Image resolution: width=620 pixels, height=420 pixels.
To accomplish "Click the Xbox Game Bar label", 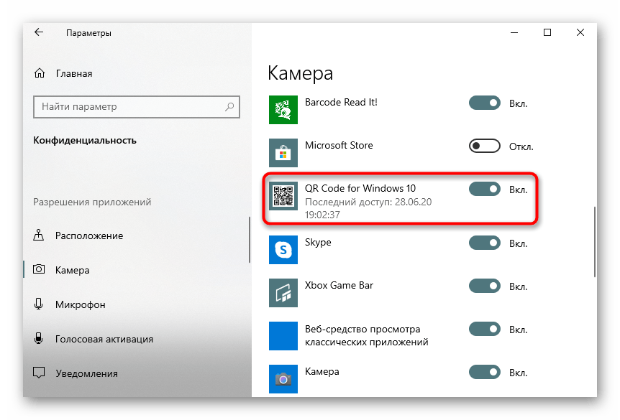I will click(339, 286).
